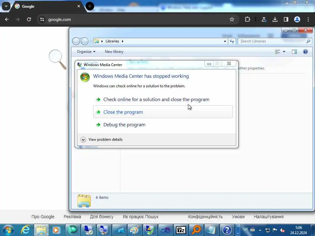Open the infinity-symbol taskbar icon
Viewport: 315px width, 236px height.
click(x=165, y=230)
